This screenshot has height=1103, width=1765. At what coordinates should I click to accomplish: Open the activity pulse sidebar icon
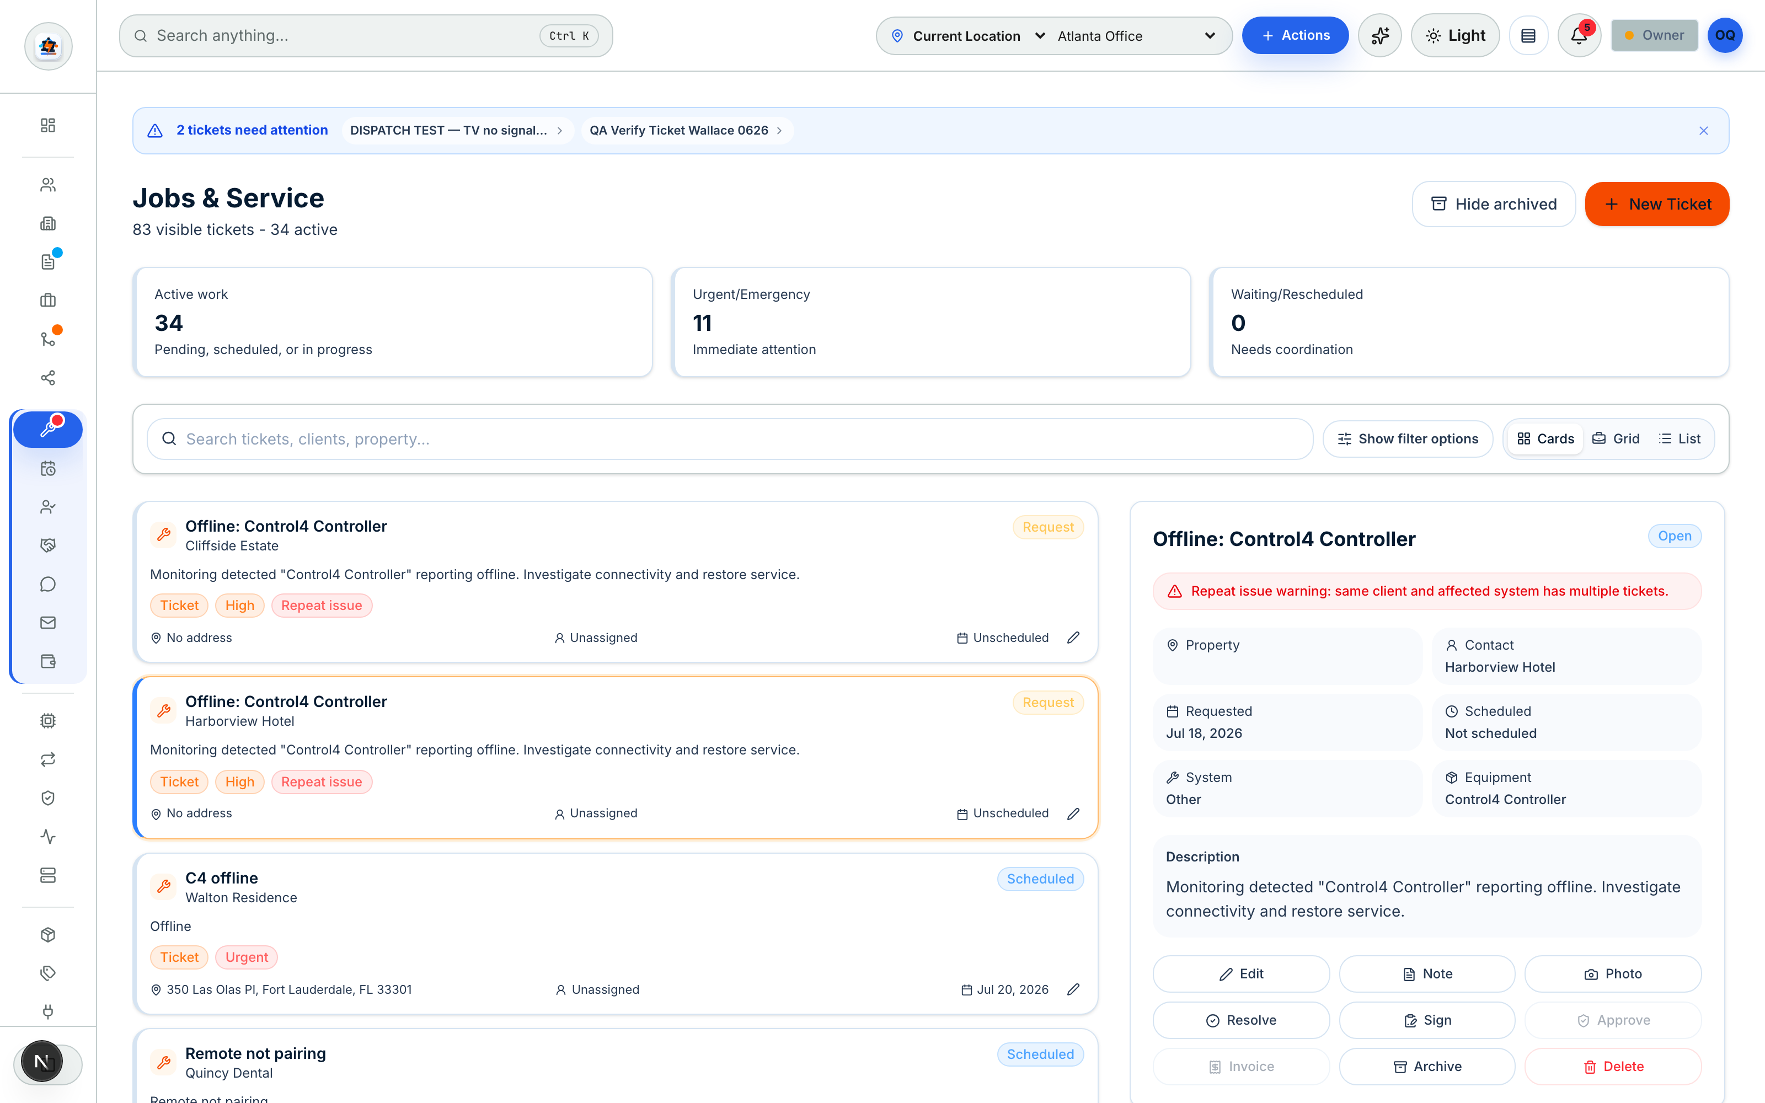pos(48,837)
